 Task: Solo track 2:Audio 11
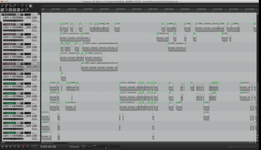[x=36, y=54]
